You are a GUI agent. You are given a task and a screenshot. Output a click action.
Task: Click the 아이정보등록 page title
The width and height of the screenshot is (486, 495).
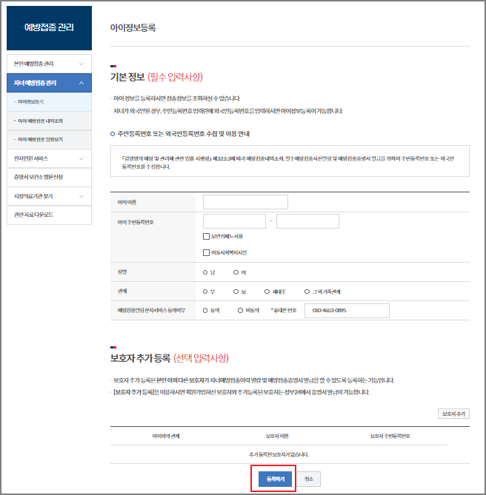coord(133,28)
